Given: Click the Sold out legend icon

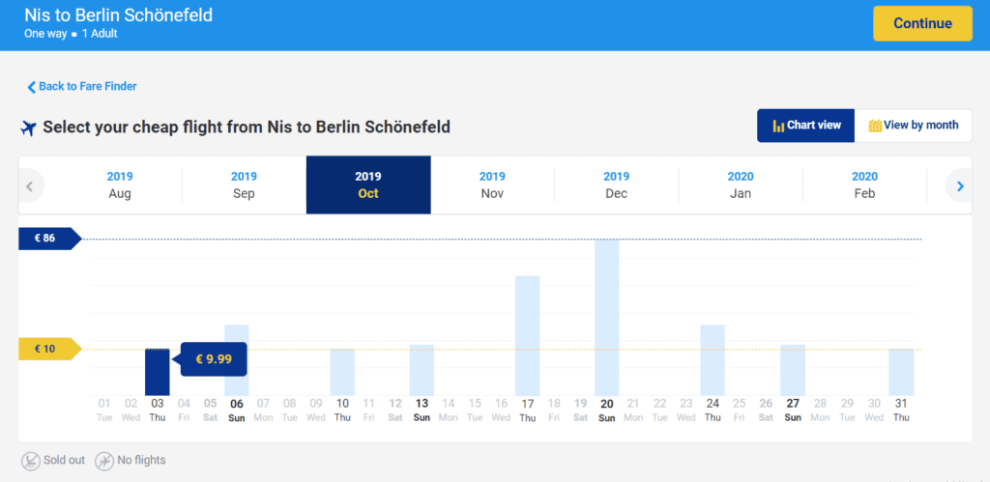Looking at the screenshot, I should [x=30, y=461].
